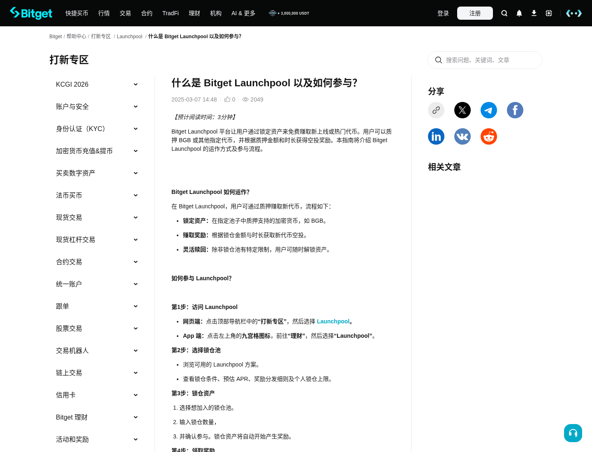Toggle the theme icon in the header
Screen dimensions: 592x452
pos(574,13)
